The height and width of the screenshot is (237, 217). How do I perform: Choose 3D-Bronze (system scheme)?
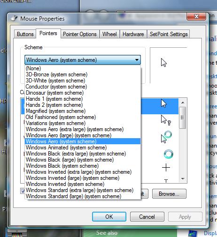click(83, 74)
